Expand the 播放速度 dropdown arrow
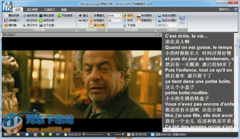Image resolution: width=240 pixels, height=139 pixels. click(x=55, y=16)
